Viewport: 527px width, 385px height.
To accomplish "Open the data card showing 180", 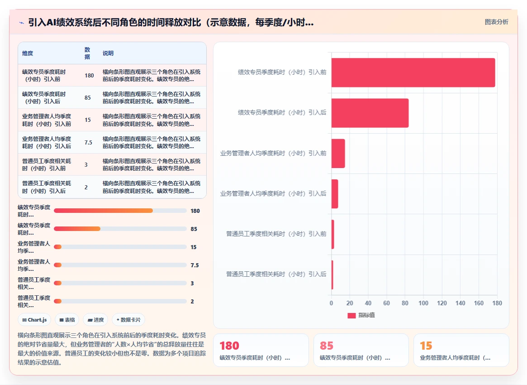I will coord(261,350).
